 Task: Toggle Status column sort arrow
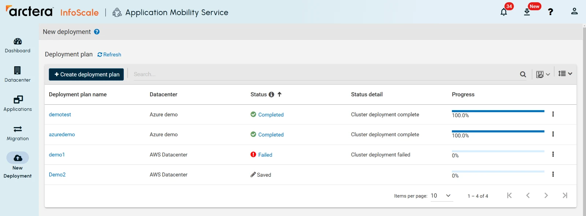(279, 94)
